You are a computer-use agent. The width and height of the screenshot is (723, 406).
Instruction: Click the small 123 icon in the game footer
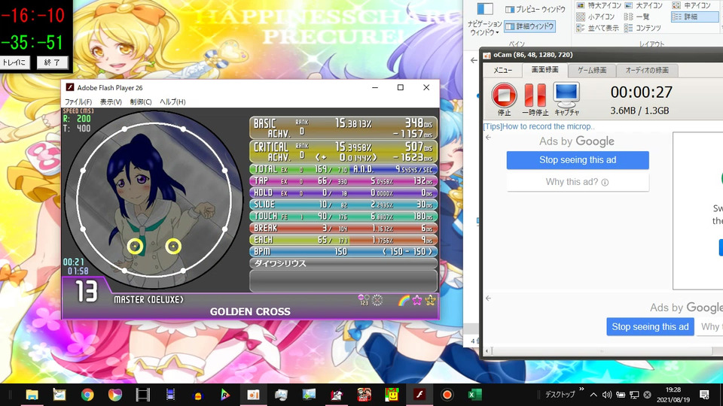[364, 301]
